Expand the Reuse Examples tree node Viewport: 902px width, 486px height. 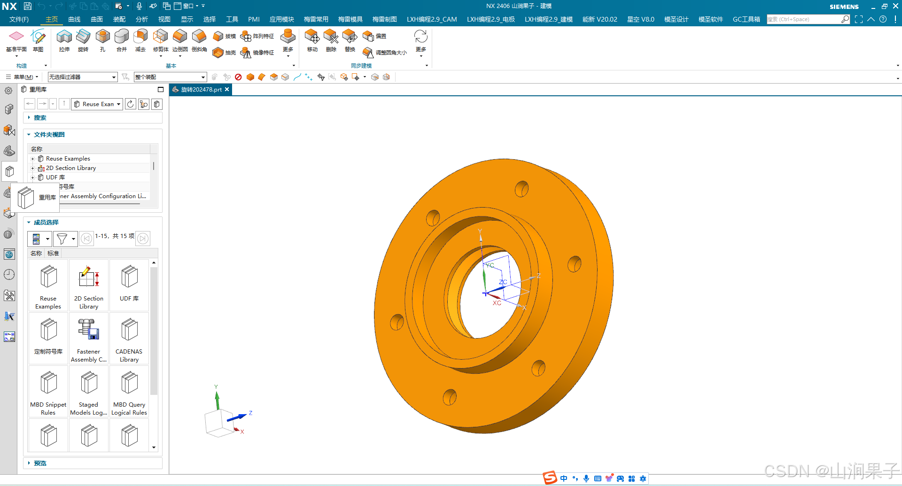click(x=32, y=159)
